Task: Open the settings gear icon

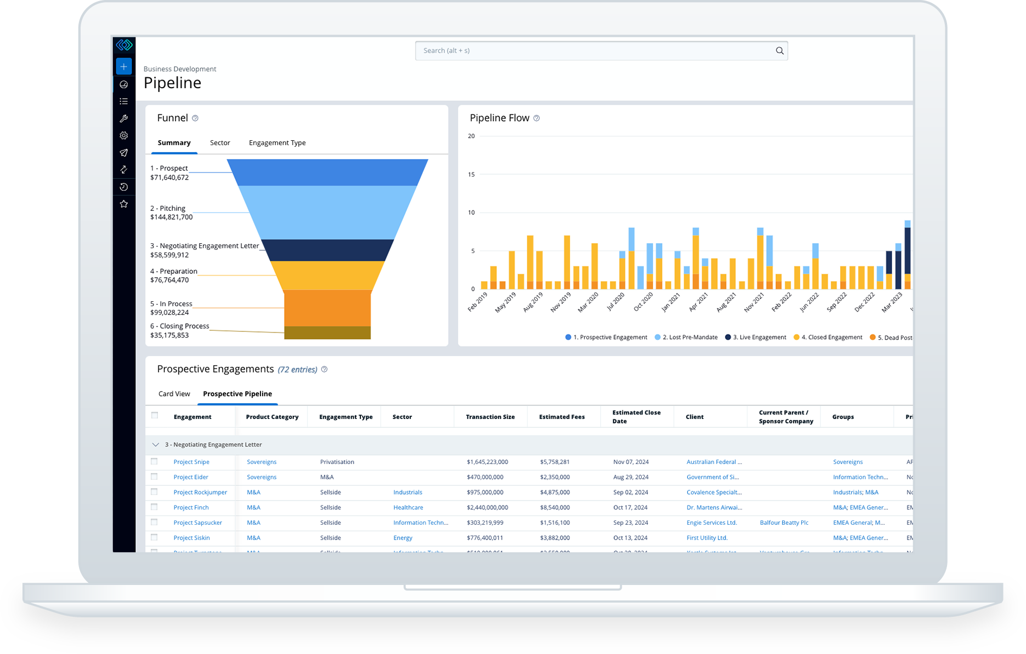Action: (124, 135)
